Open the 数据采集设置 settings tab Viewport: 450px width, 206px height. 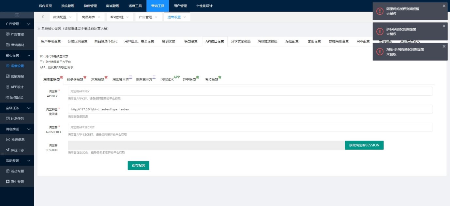coord(339,41)
